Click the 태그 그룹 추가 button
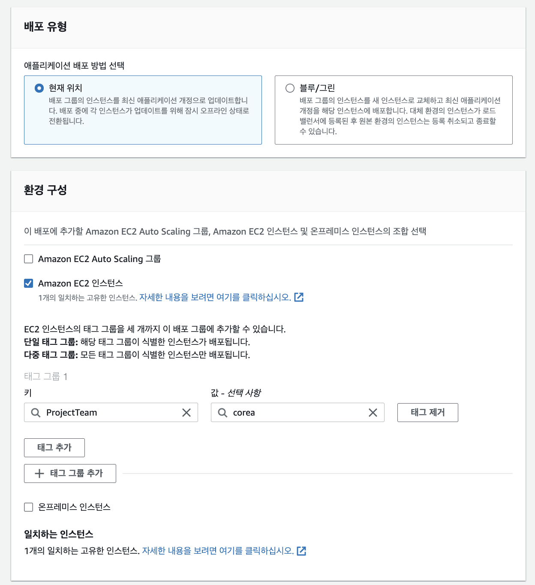535x585 pixels. (70, 473)
